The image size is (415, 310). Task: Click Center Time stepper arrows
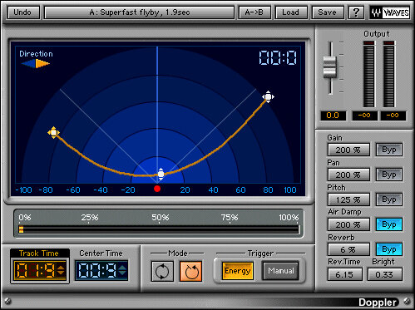tap(122, 270)
